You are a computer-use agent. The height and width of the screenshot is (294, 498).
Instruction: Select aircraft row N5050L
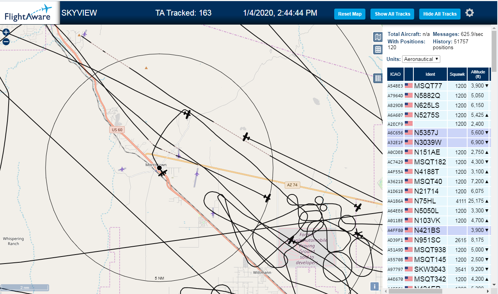[438, 211]
